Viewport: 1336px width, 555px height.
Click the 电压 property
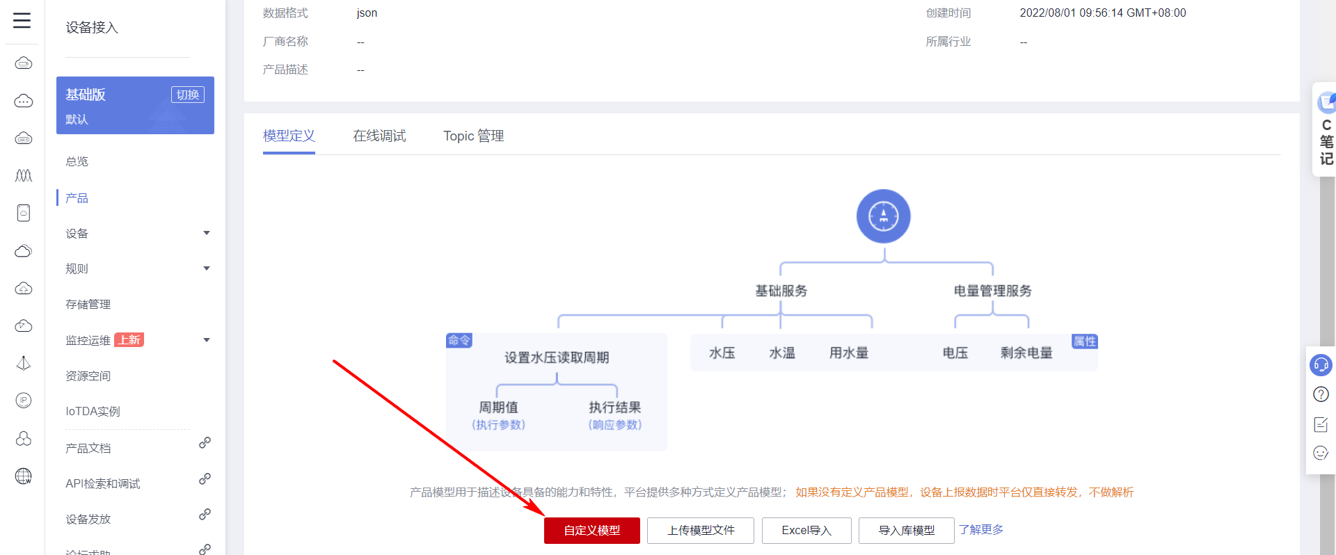955,353
